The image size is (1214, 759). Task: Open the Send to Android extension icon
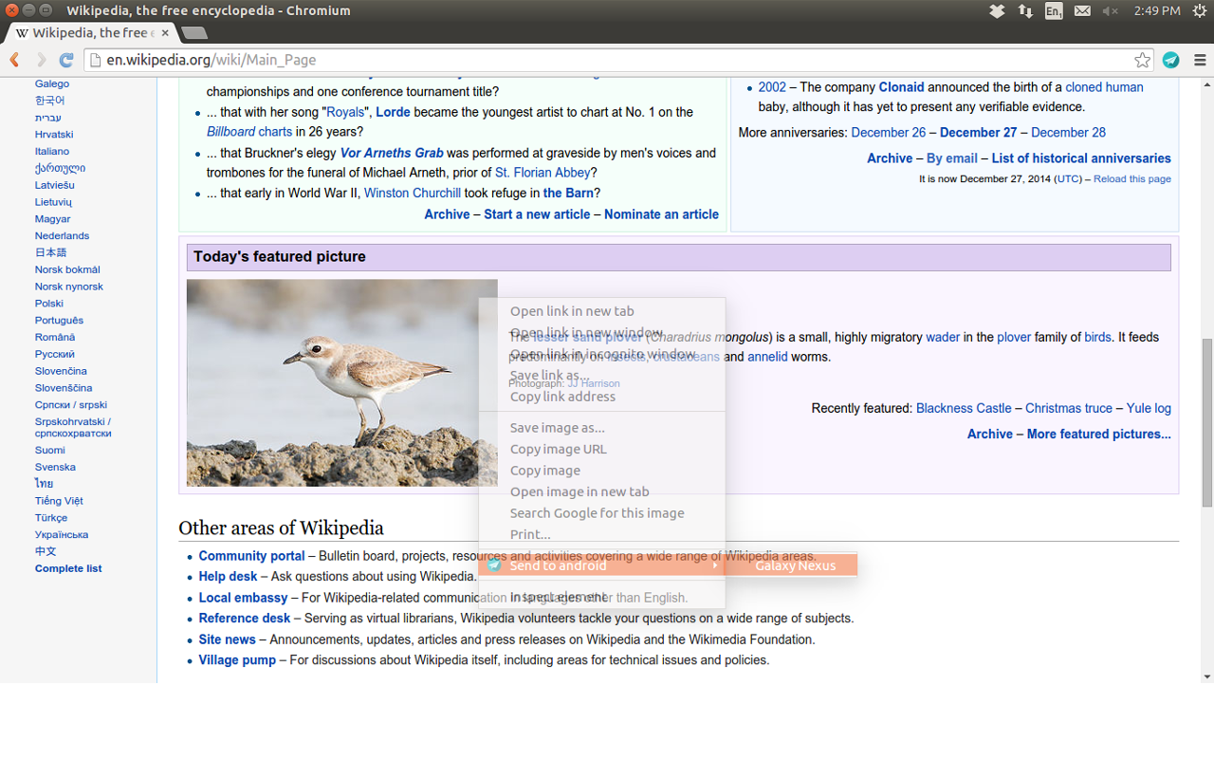pos(1171,60)
